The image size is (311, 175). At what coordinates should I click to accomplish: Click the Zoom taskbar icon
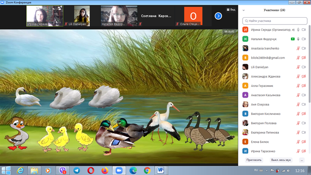point(119,170)
